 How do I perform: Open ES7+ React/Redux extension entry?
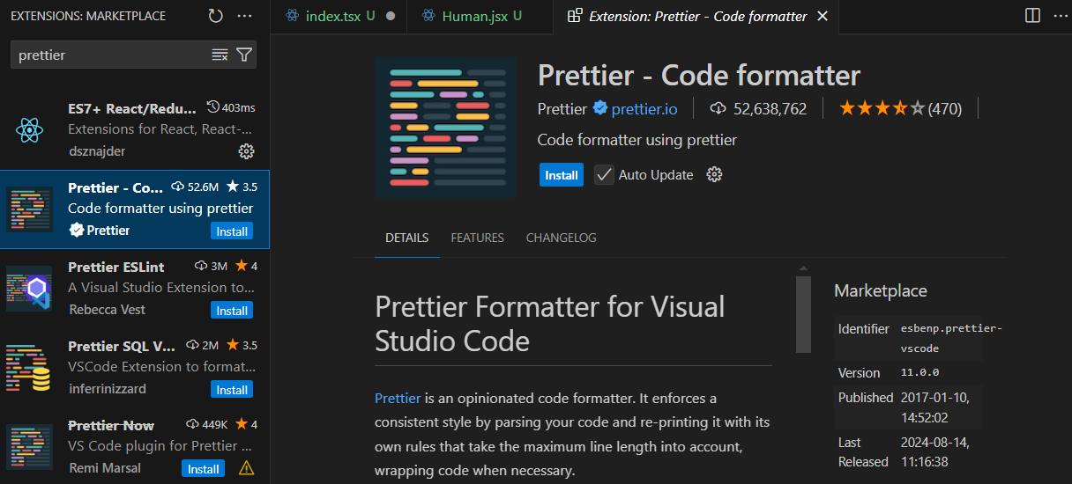(135, 130)
